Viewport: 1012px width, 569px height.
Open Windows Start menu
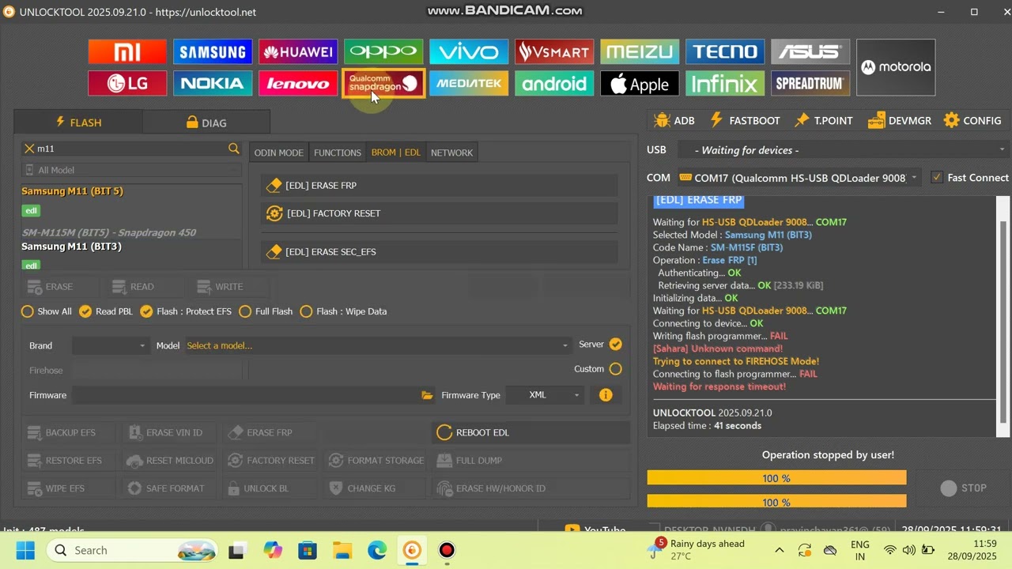click(25, 551)
